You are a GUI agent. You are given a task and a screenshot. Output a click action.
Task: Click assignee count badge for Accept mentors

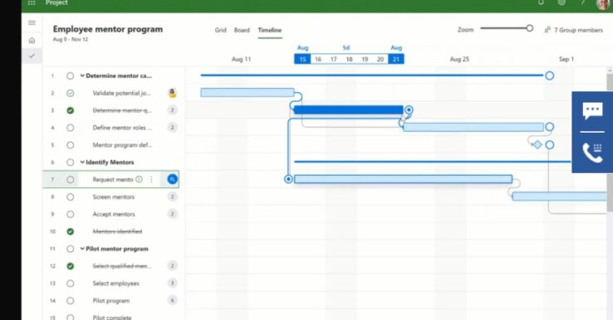(x=172, y=214)
